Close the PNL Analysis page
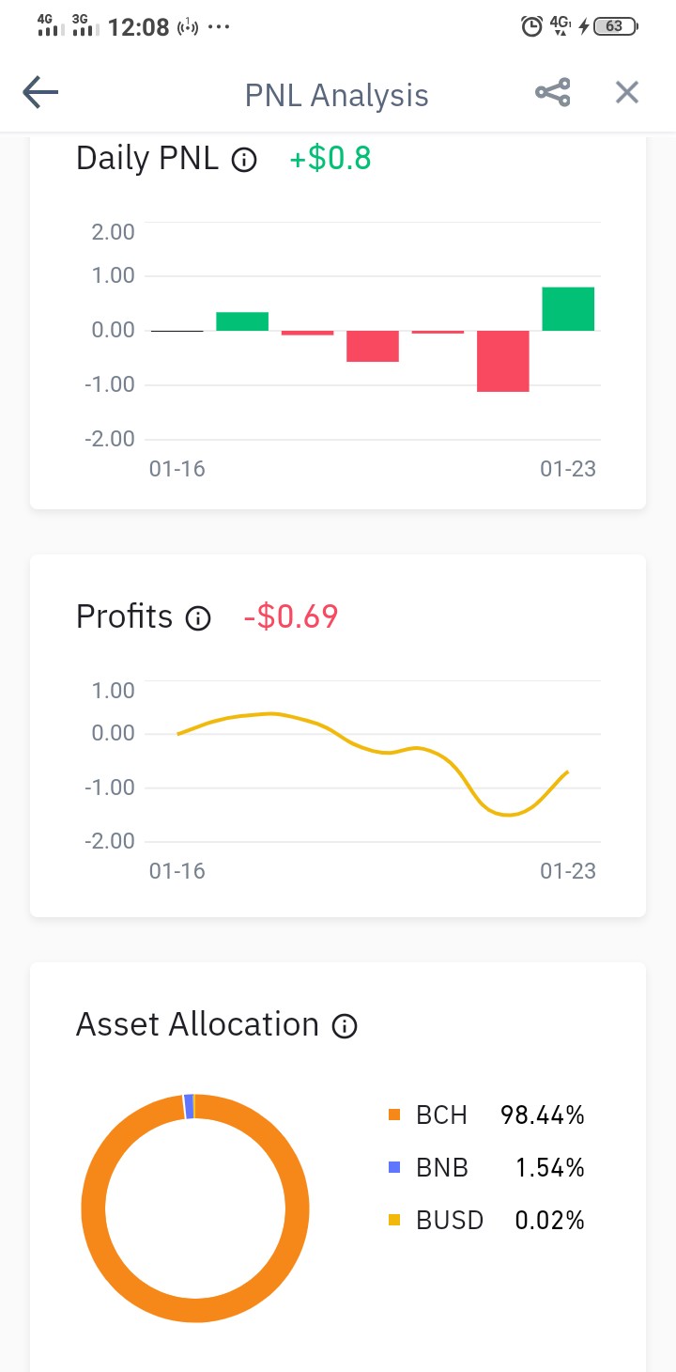The image size is (676, 1372). [x=626, y=92]
